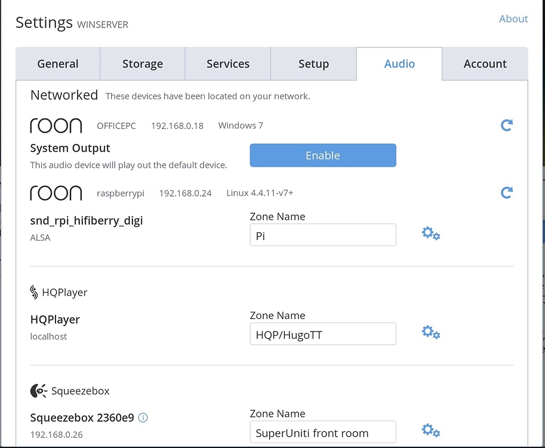Open Squeezebox zone gear settings
Screen dimensions: 545x448
coord(430,430)
